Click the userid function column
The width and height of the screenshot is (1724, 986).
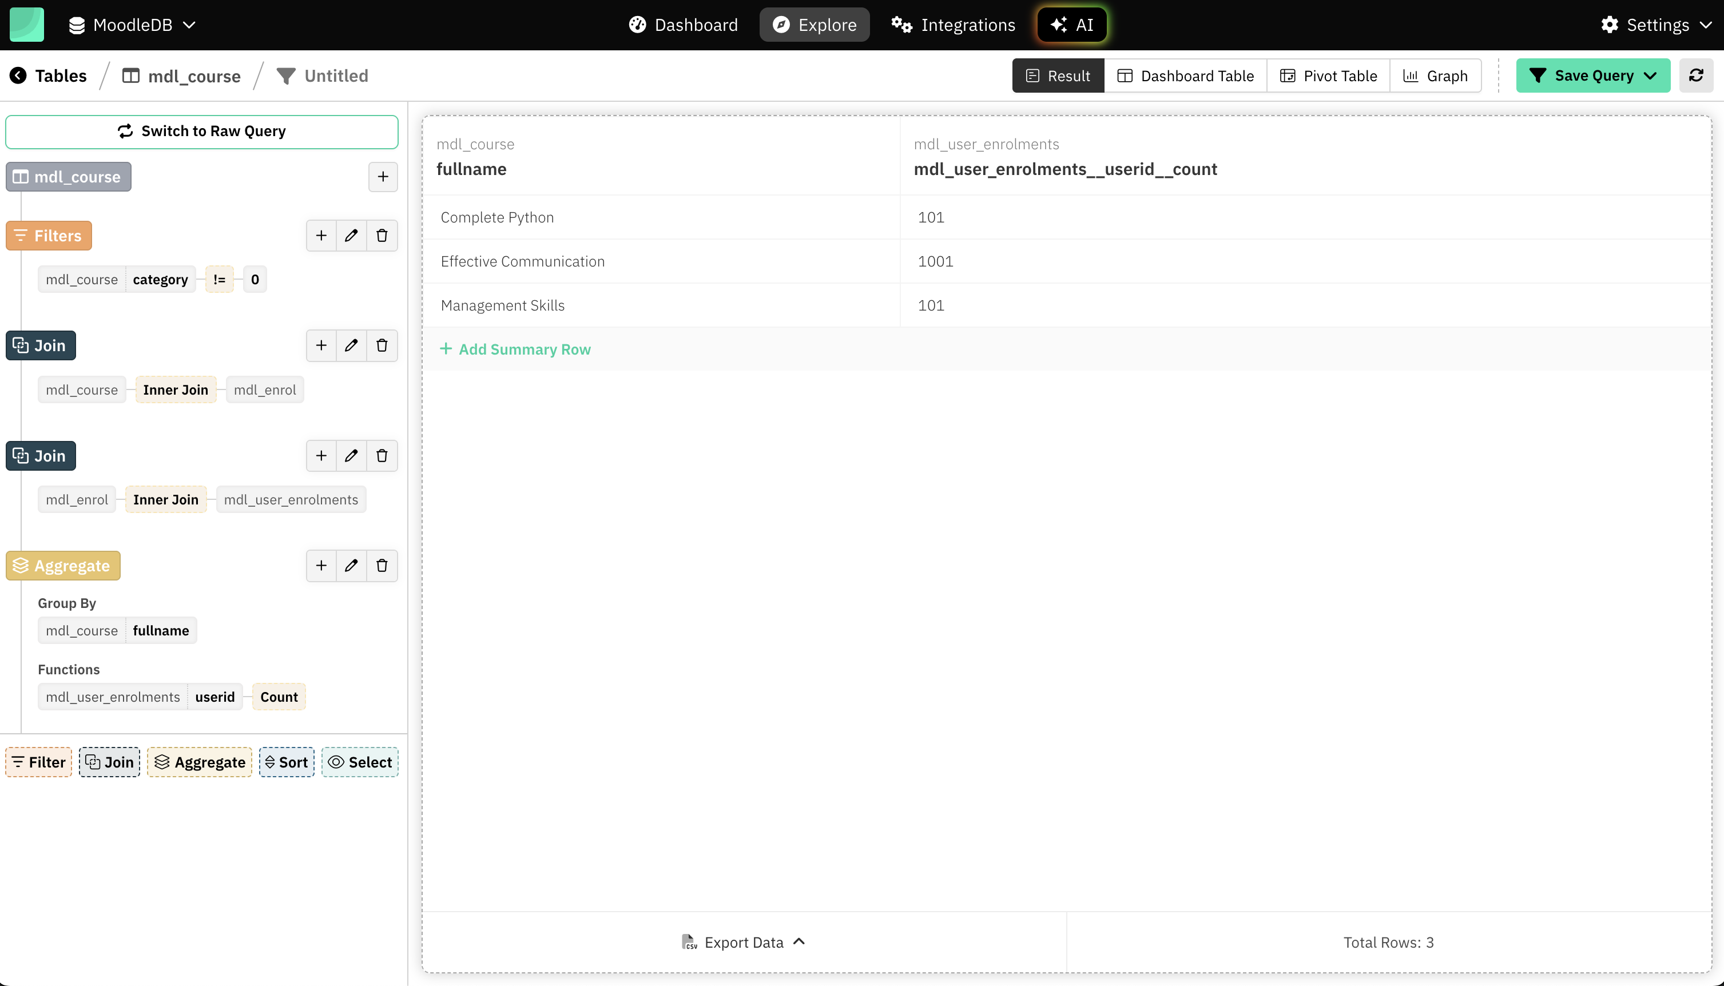[214, 697]
